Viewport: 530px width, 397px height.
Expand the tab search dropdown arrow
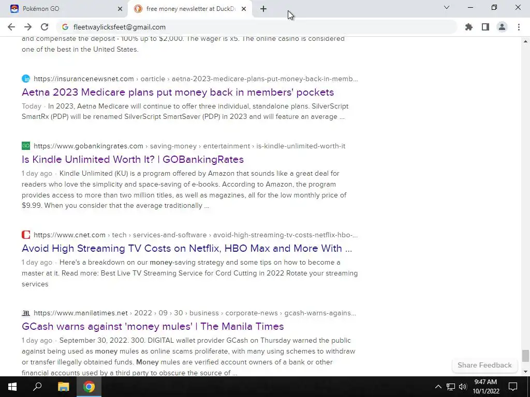point(447,7)
